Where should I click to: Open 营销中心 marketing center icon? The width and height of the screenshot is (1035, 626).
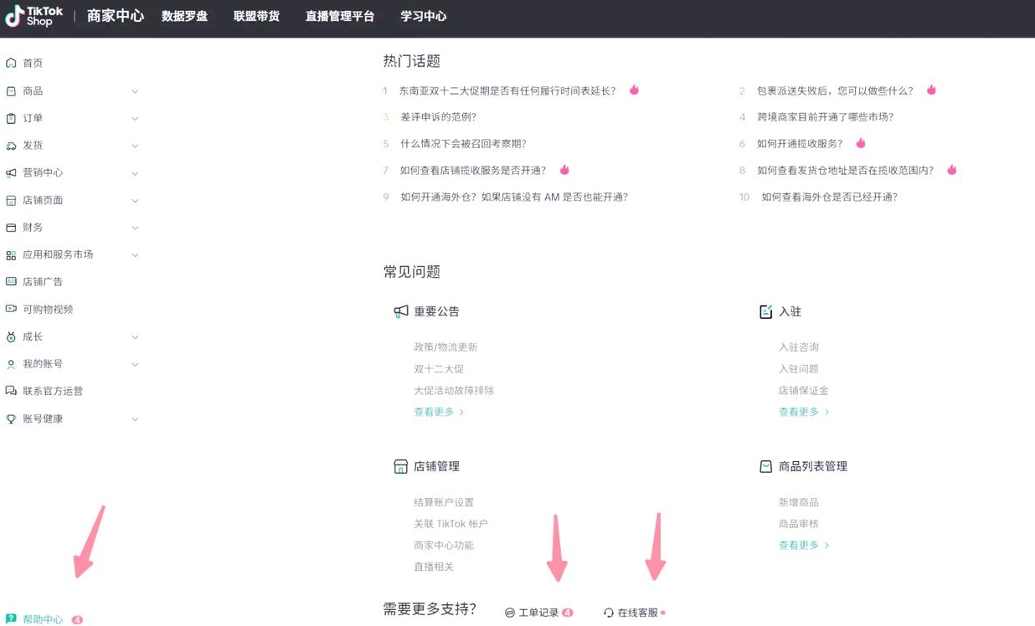(x=12, y=172)
